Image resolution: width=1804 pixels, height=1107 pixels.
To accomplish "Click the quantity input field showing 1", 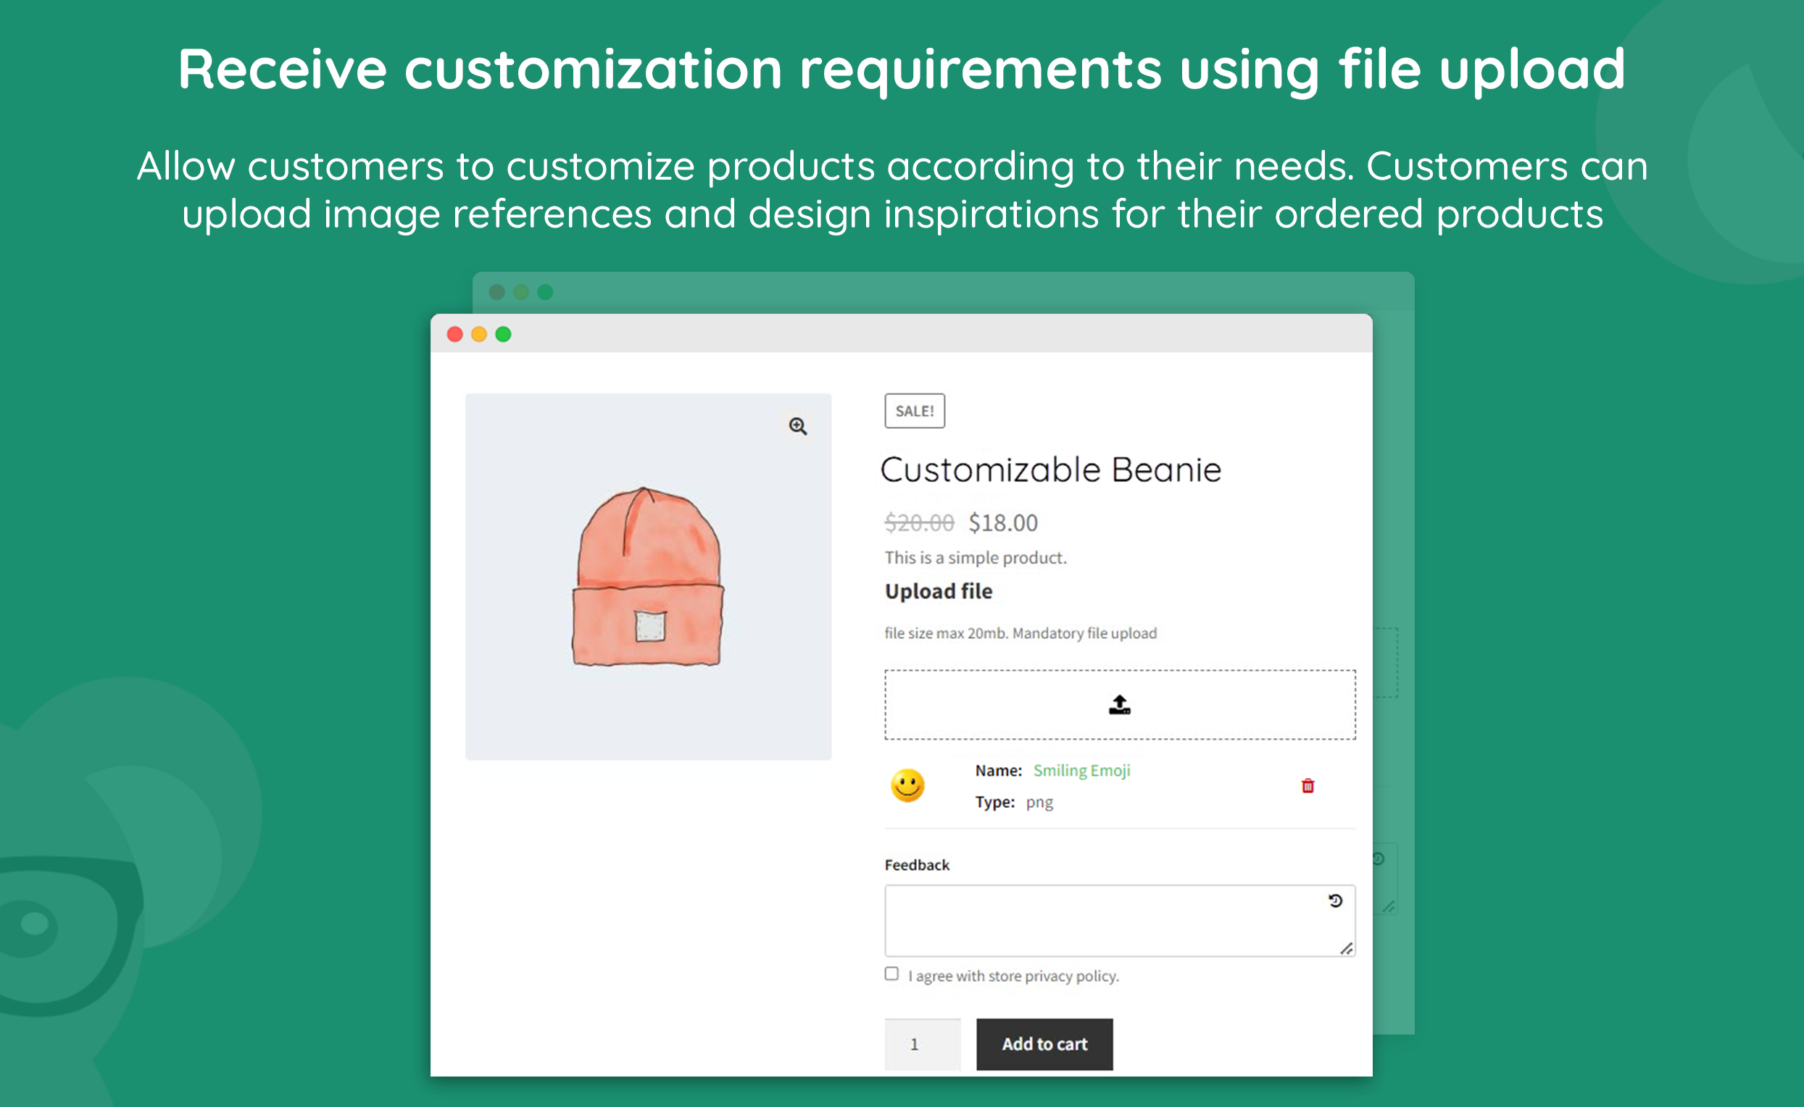I will coord(922,1044).
